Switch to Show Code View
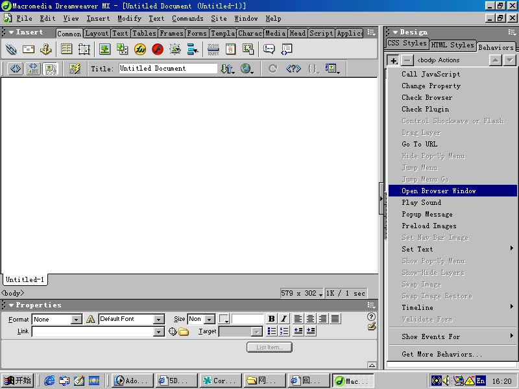This screenshot has width=519, height=389. 16,69
